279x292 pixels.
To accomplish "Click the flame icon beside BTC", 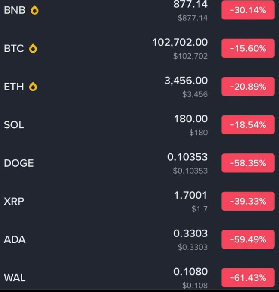I will pos(33,49).
